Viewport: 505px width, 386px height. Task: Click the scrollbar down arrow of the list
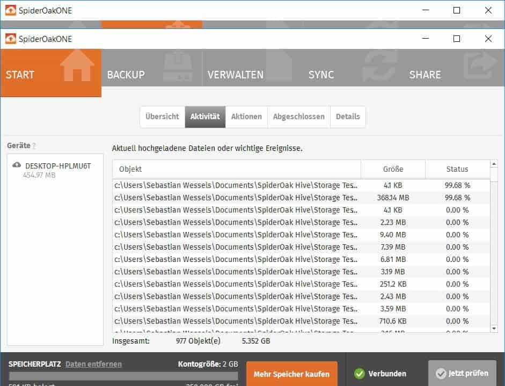[494, 329]
